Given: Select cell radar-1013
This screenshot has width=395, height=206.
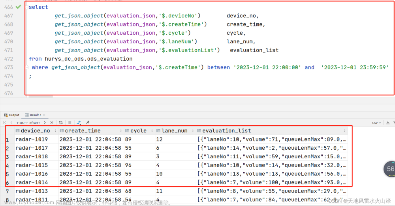Looking at the screenshot, I should [36, 191].
